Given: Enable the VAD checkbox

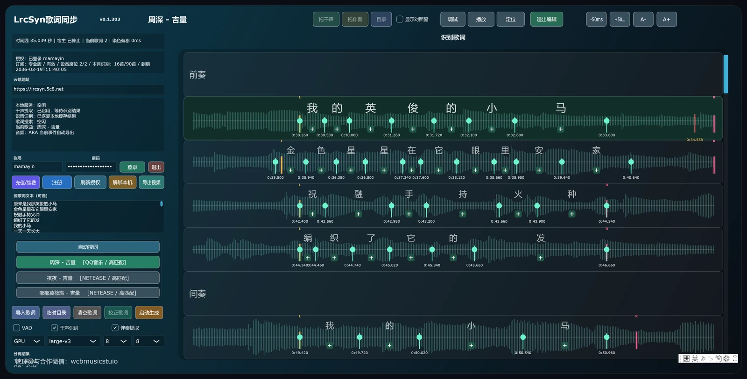Looking at the screenshot, I should click(x=17, y=328).
